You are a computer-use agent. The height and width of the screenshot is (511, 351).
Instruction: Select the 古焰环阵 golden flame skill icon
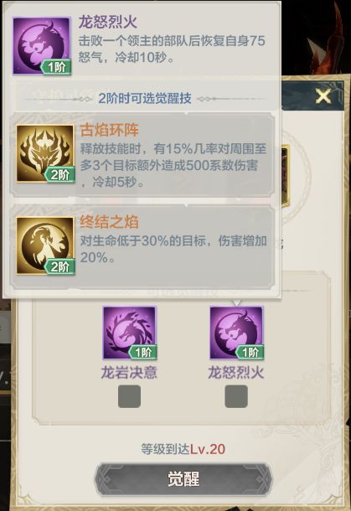pyautogui.click(x=45, y=153)
